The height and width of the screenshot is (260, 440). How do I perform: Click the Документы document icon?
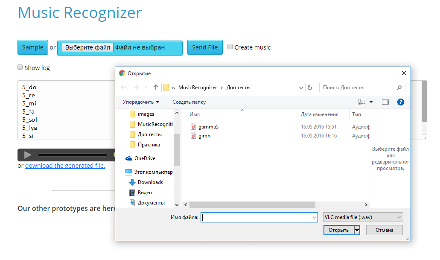(x=132, y=203)
